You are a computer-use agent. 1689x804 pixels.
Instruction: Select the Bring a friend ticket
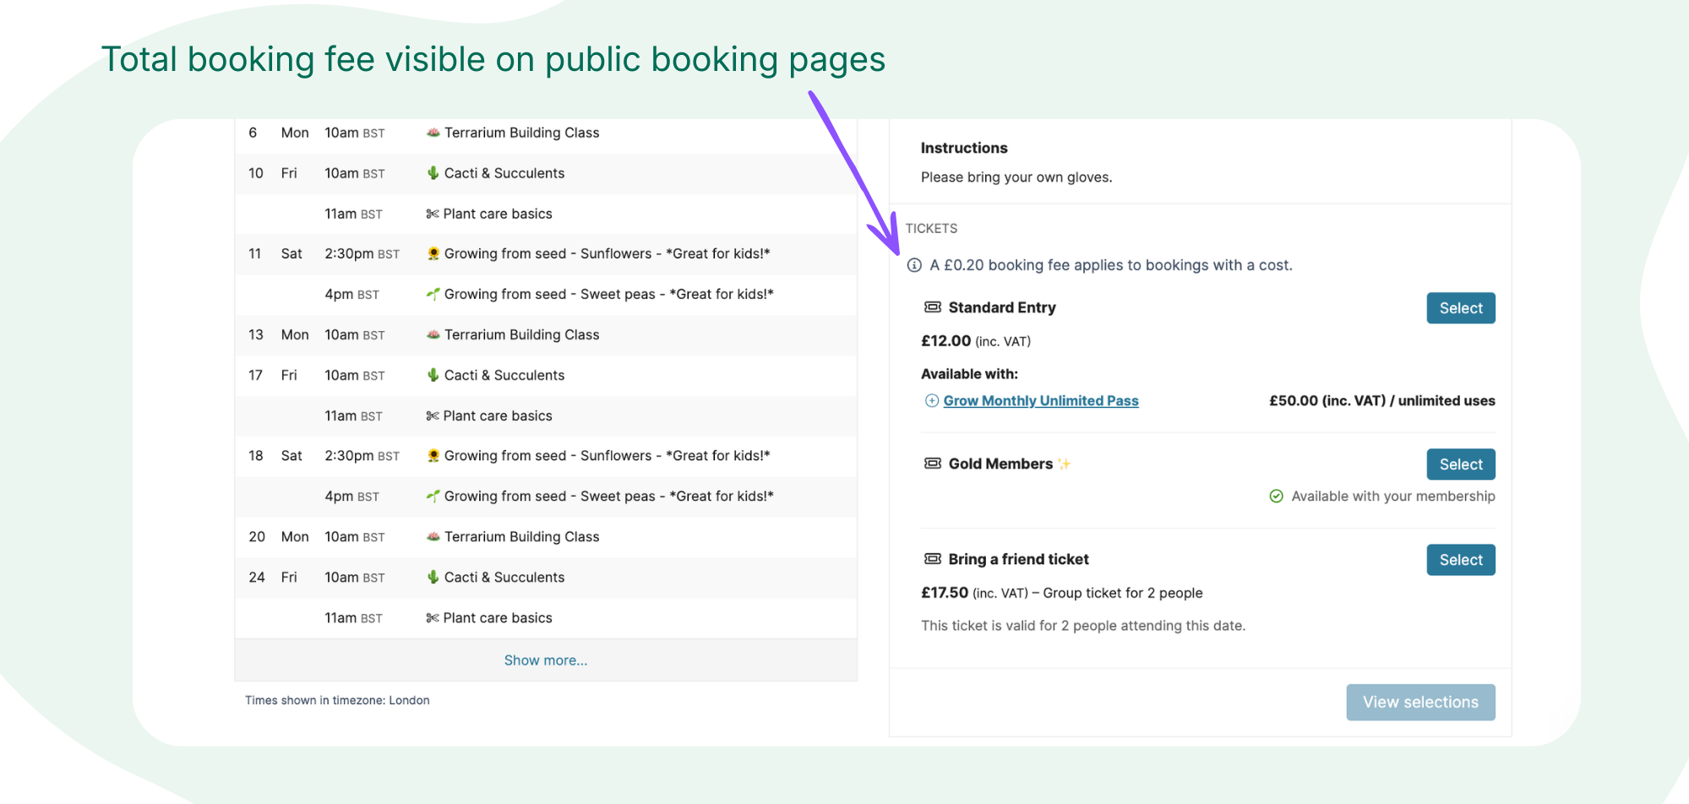[1460, 560]
